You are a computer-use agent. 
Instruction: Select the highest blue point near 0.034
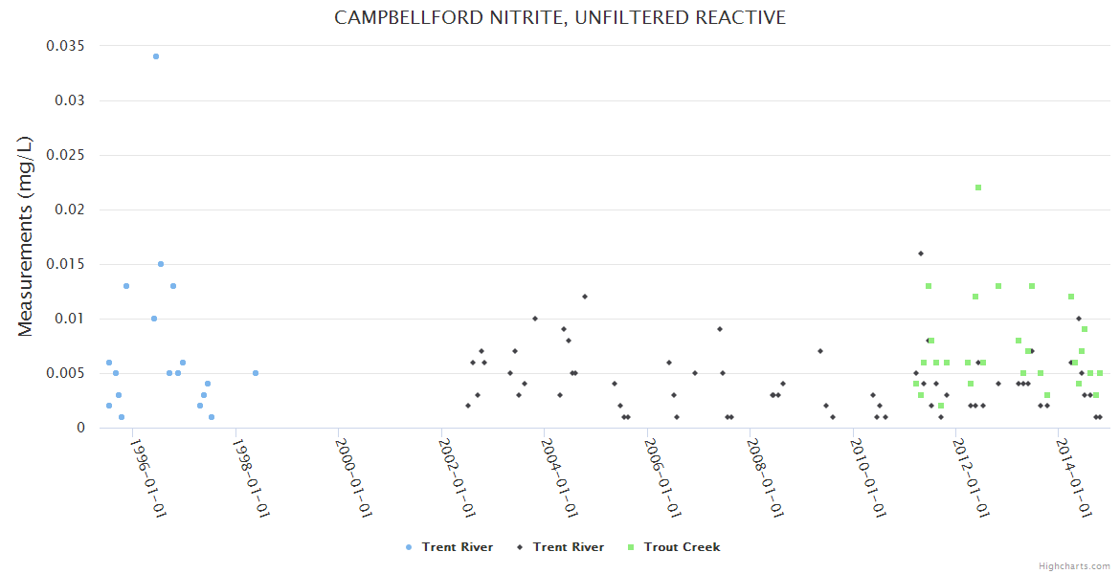click(x=156, y=56)
